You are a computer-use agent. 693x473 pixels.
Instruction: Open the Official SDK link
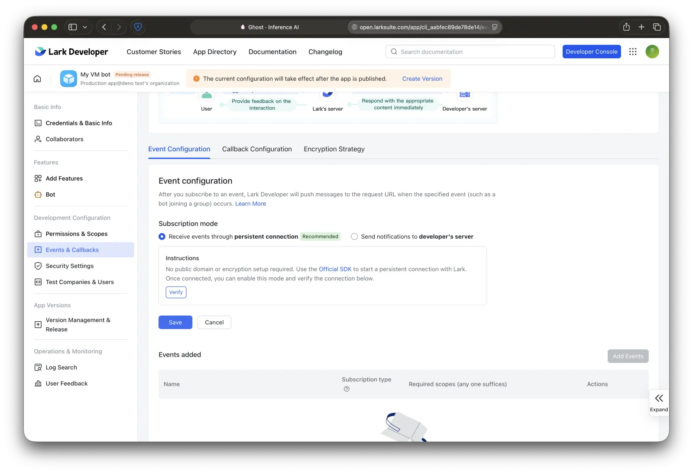(335, 269)
